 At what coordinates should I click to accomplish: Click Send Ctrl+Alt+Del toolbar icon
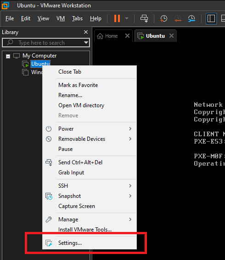[144, 18]
